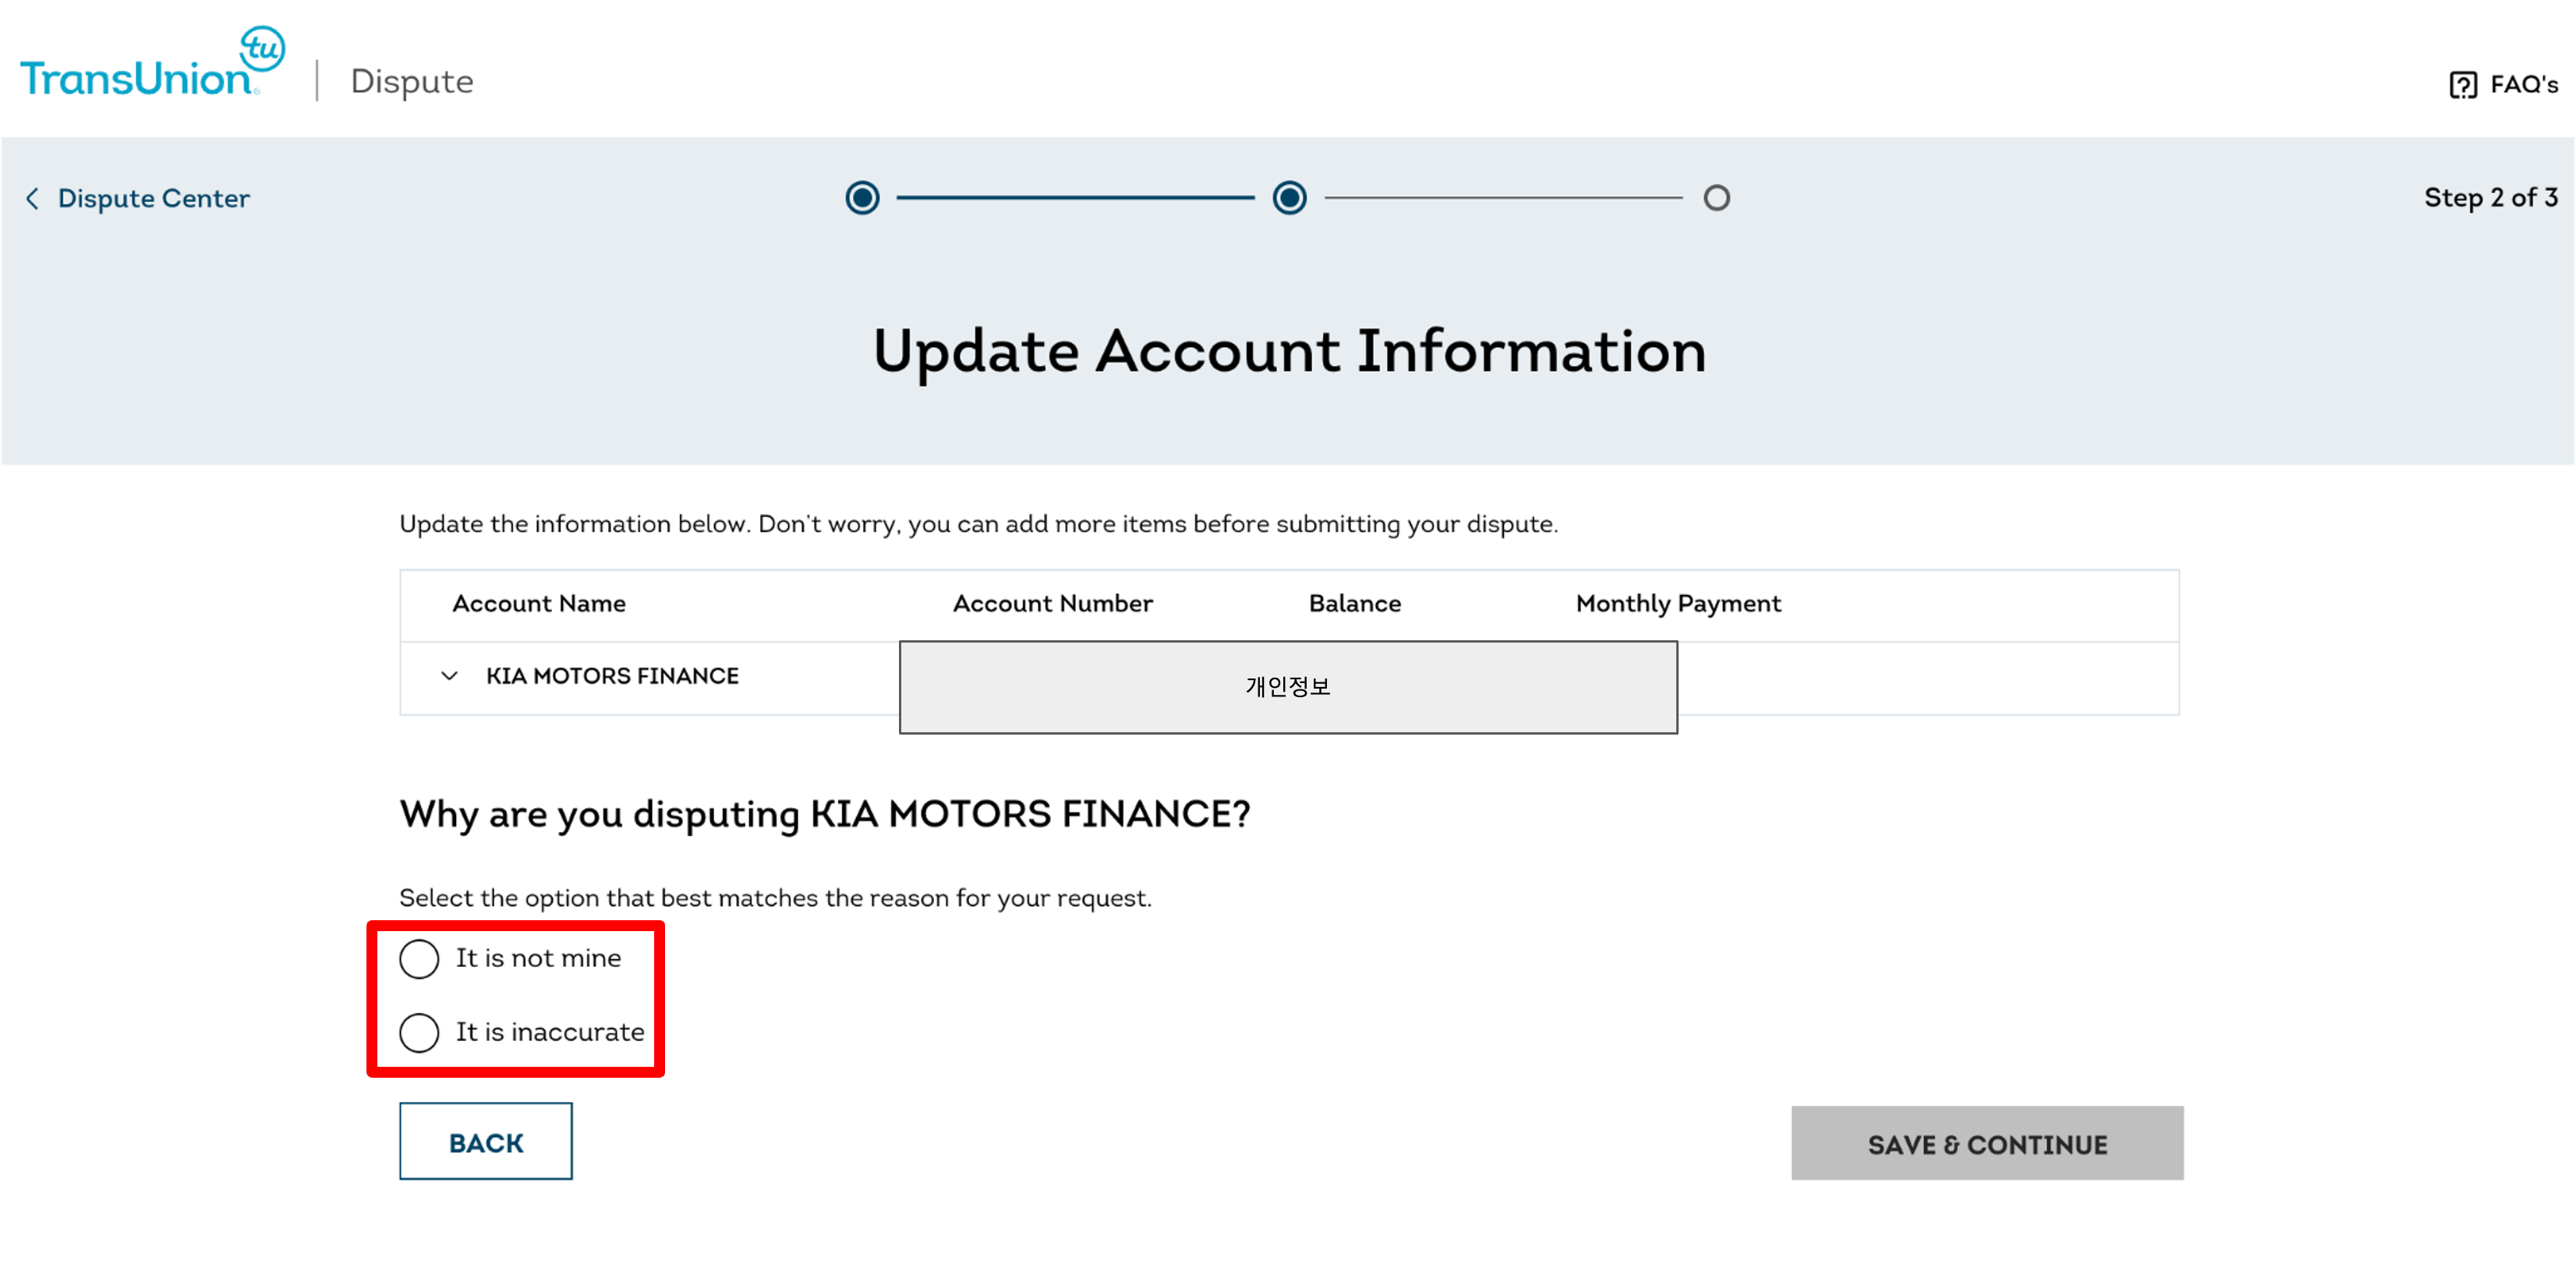This screenshot has height=1261, width=2576.
Task: Click the FAQ question mark icon
Action: [x=2462, y=85]
